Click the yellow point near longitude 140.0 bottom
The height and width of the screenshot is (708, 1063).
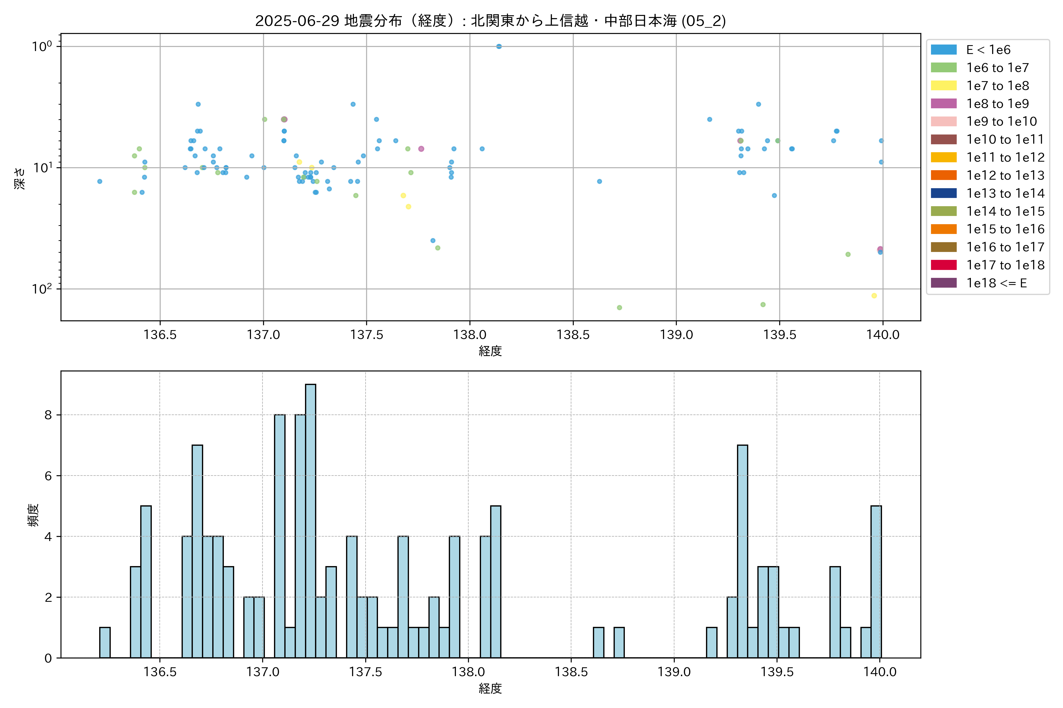[x=874, y=296]
